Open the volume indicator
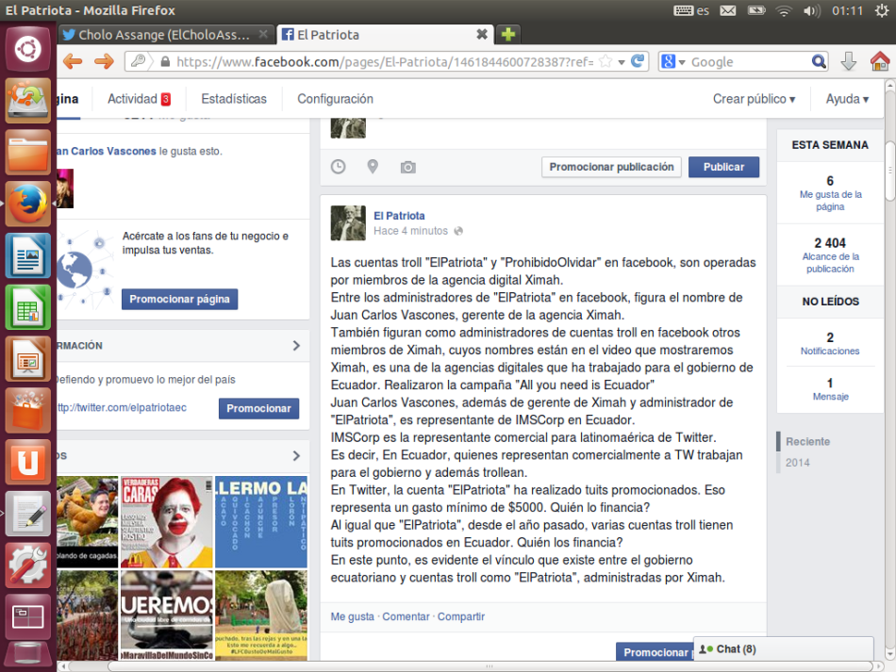Screen dimensions: 896x672 [811, 10]
